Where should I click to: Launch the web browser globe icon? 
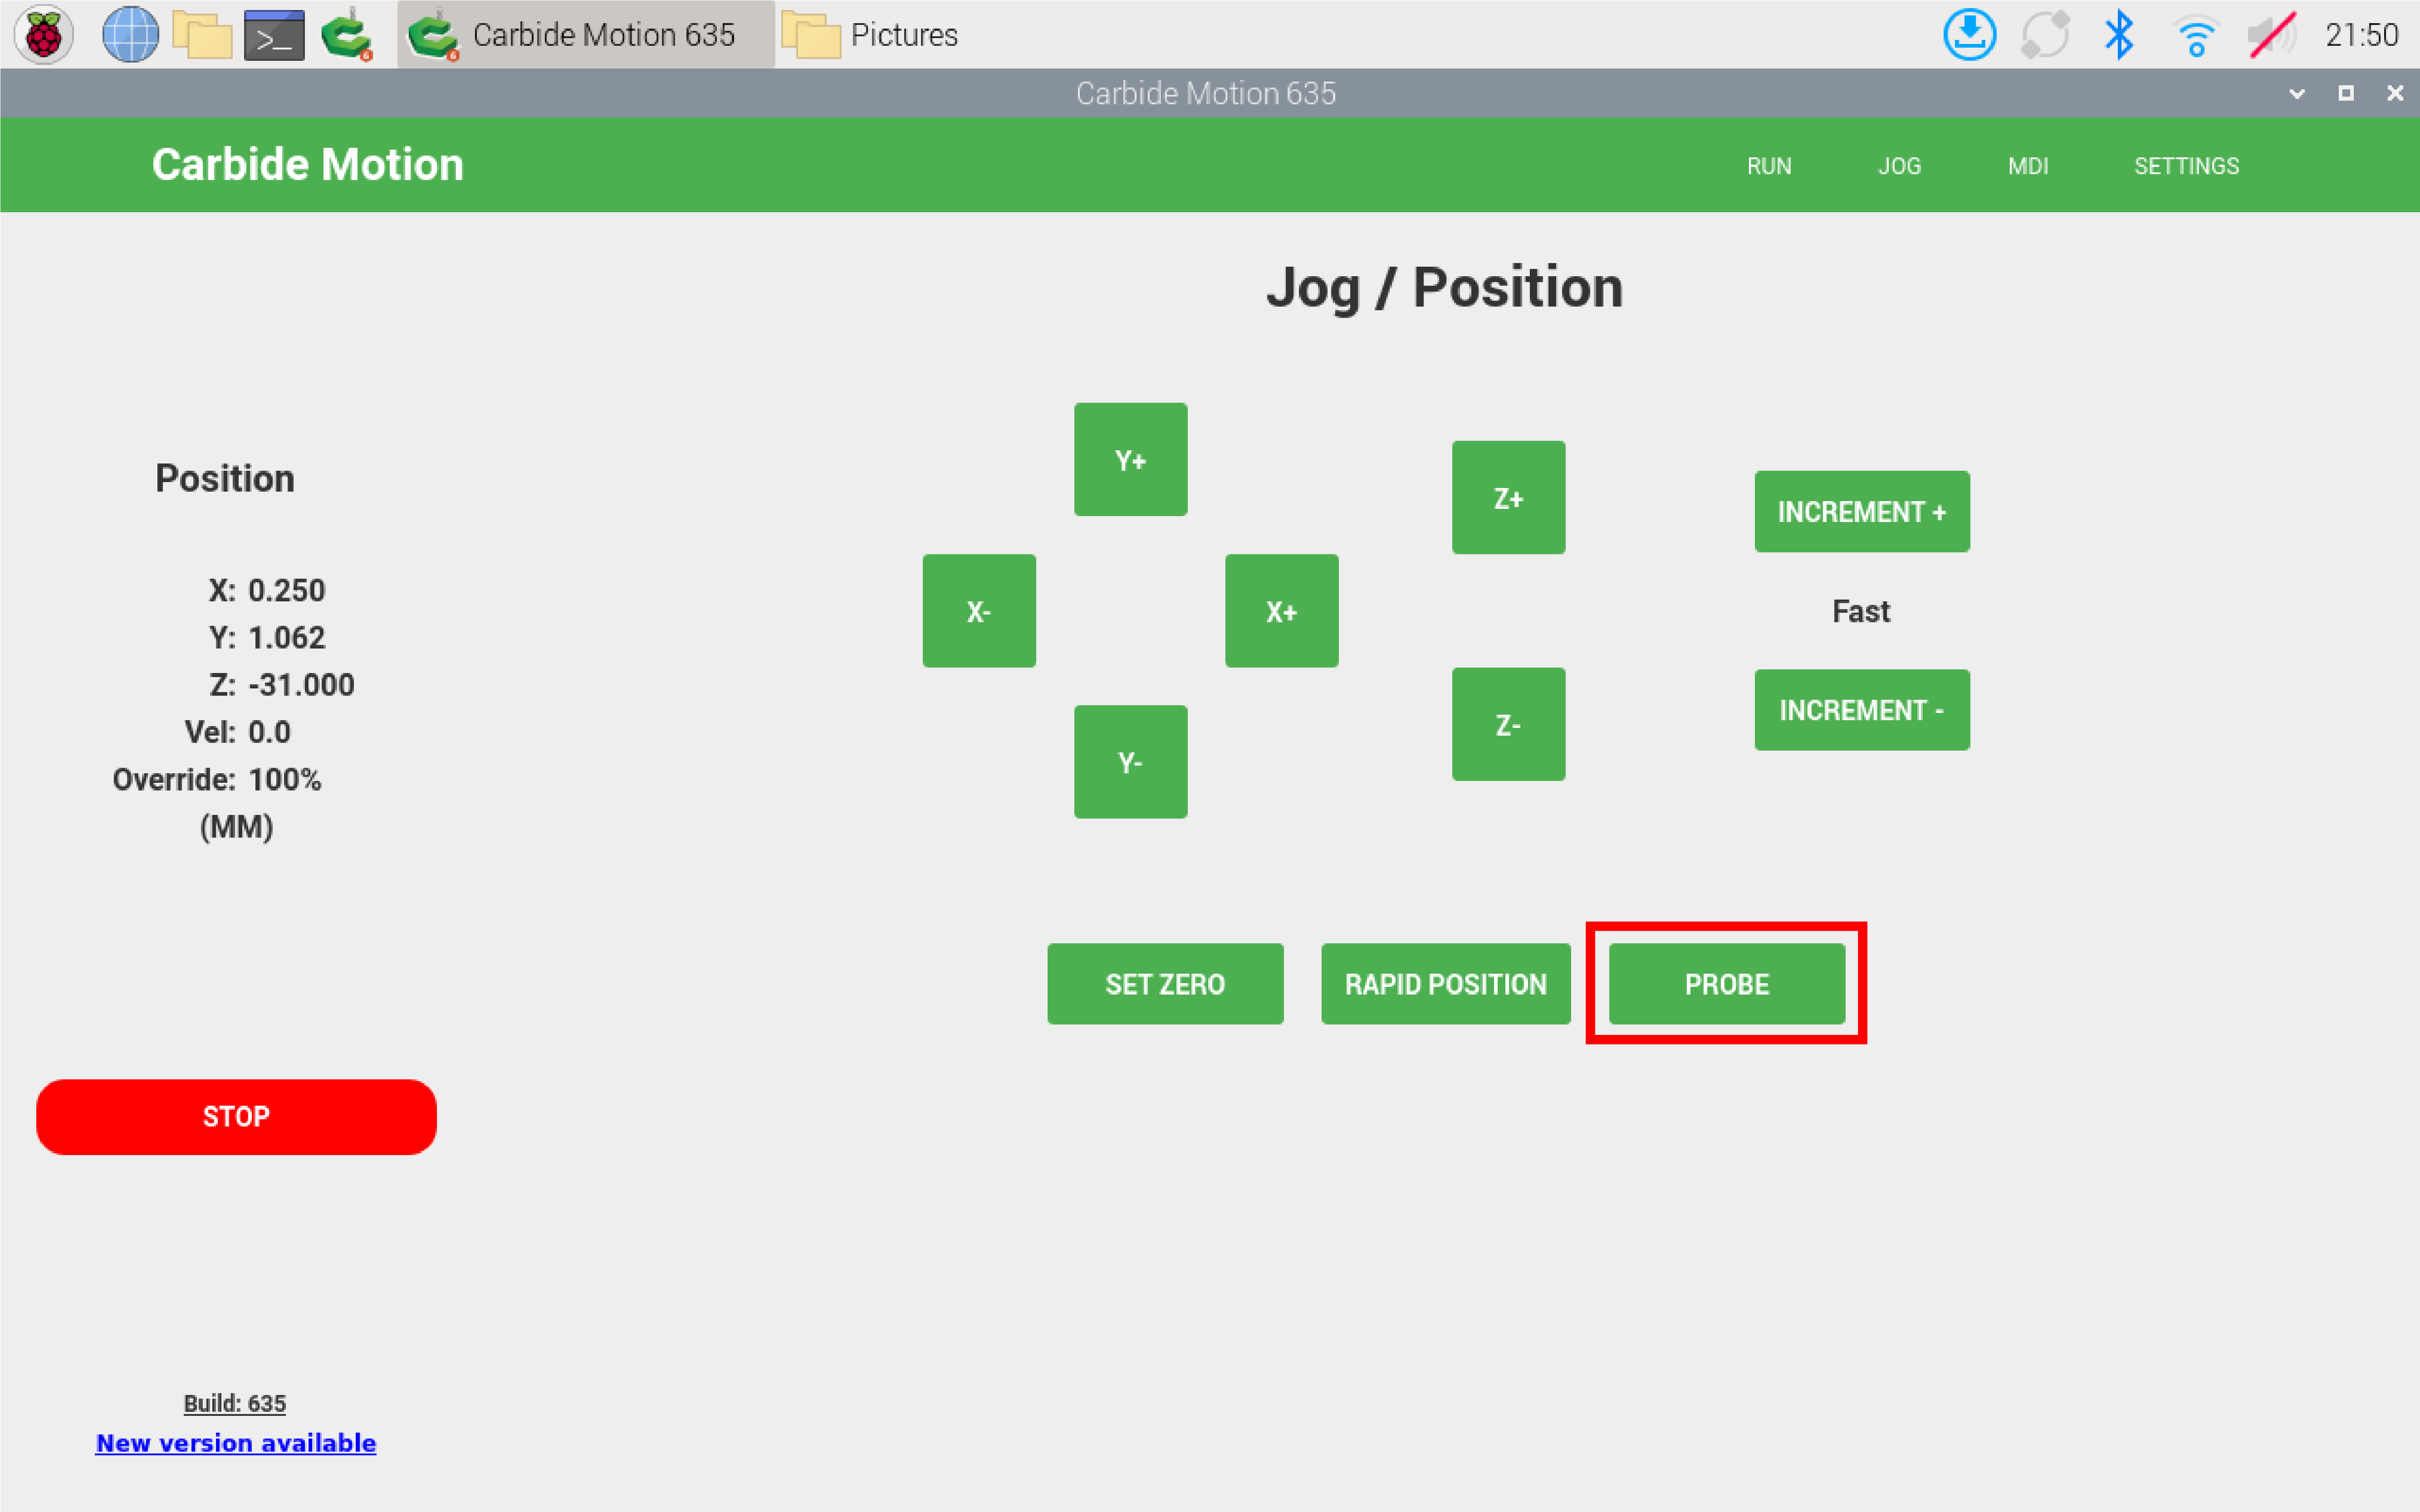click(x=130, y=35)
